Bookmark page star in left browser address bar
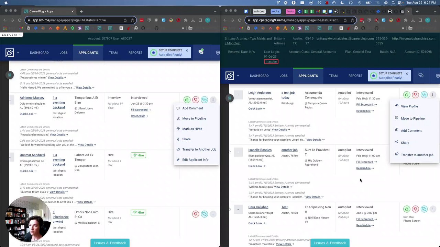 132,20
